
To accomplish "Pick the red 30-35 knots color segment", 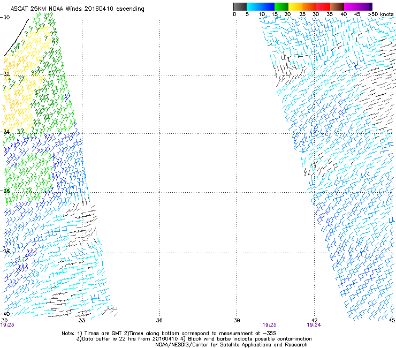I will tap(323, 6).
